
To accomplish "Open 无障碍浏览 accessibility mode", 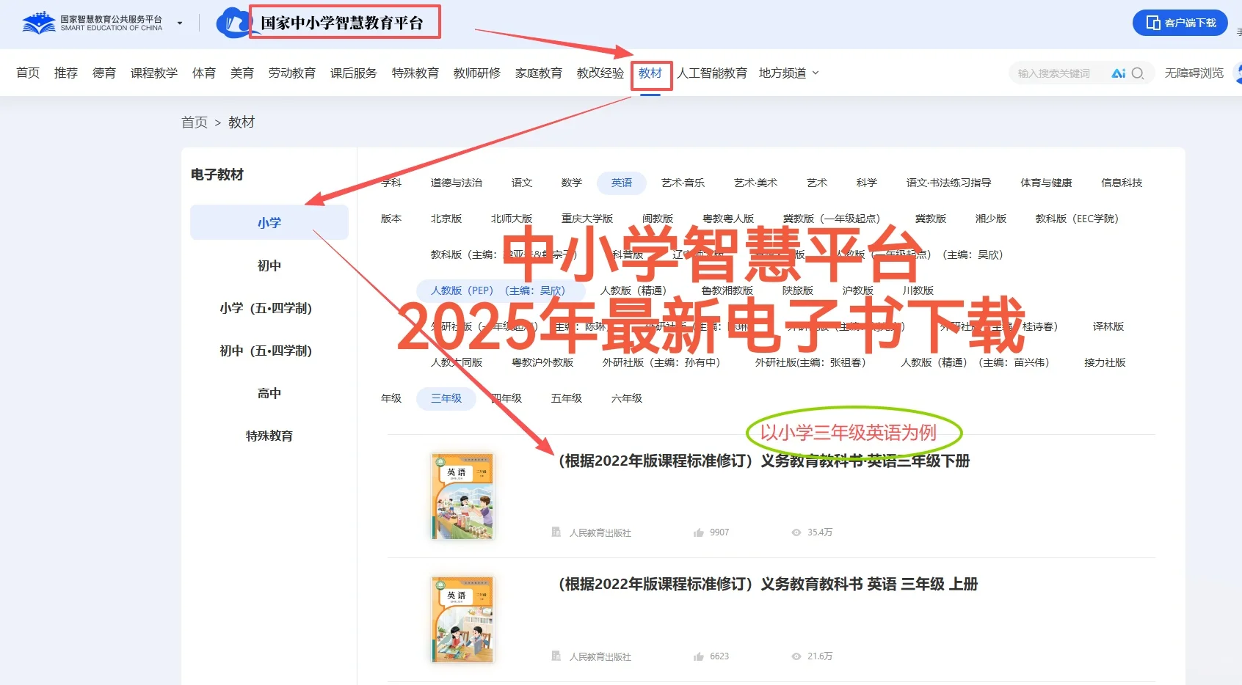I will 1194,73.
